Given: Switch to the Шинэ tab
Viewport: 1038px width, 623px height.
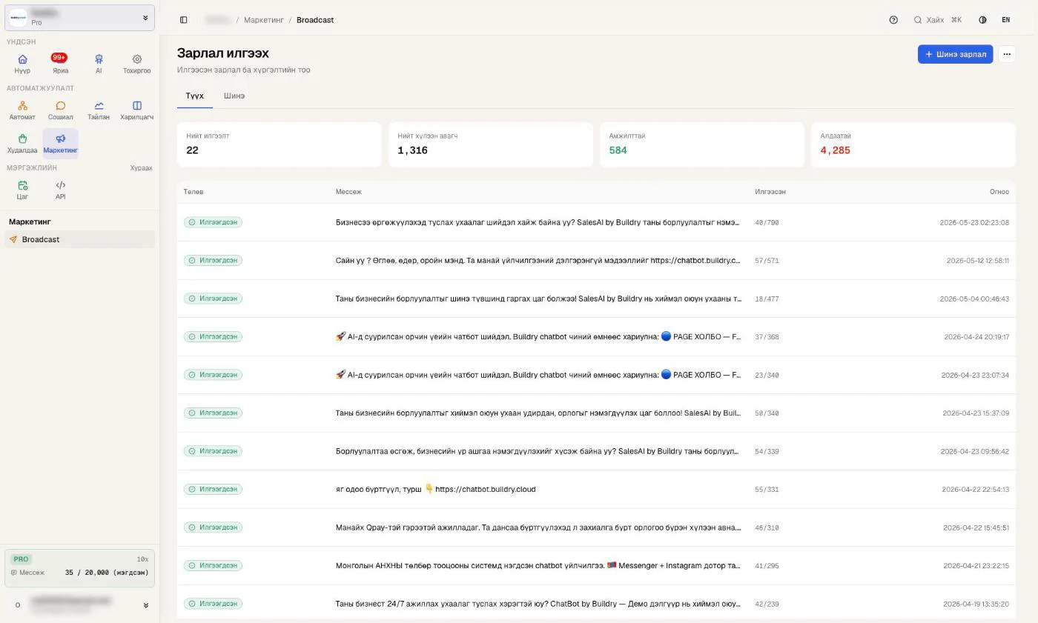Looking at the screenshot, I should [234, 96].
